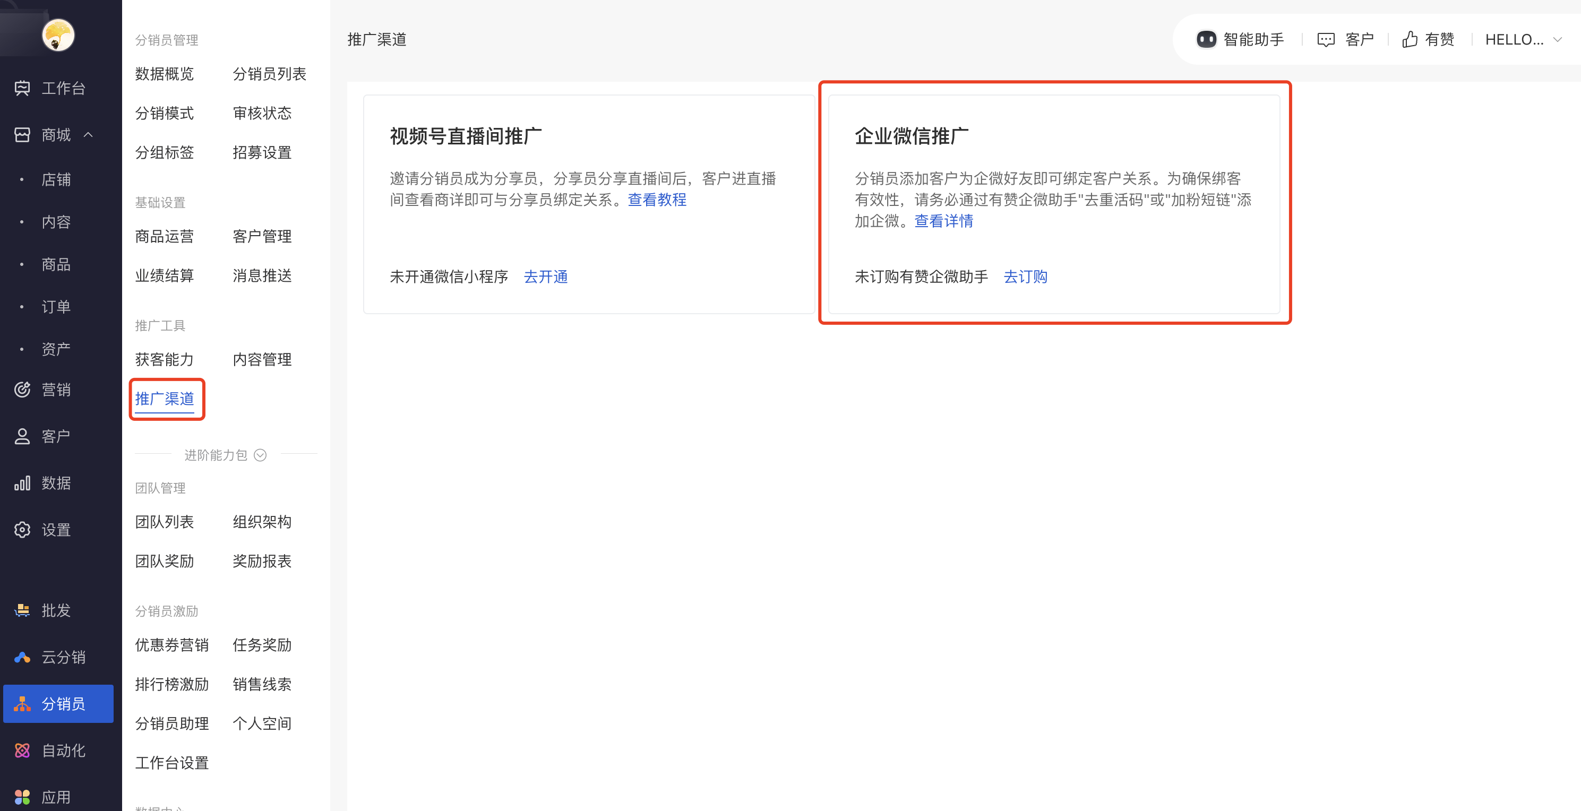The image size is (1581, 811).
Task: Open the 营销 marketing target icon
Action: [22, 390]
